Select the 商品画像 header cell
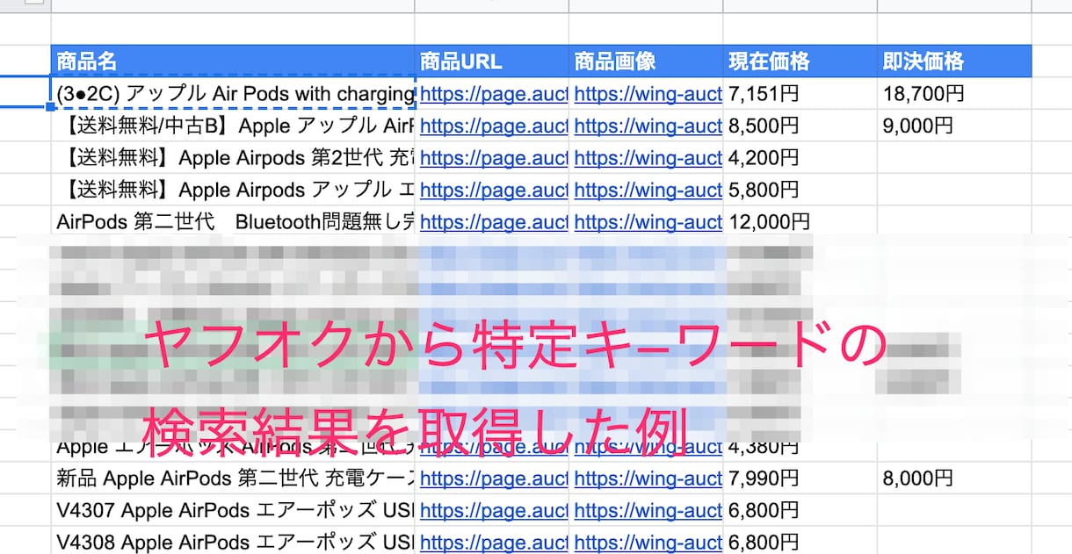Viewport: 1072px width, 554px height. pos(646,61)
